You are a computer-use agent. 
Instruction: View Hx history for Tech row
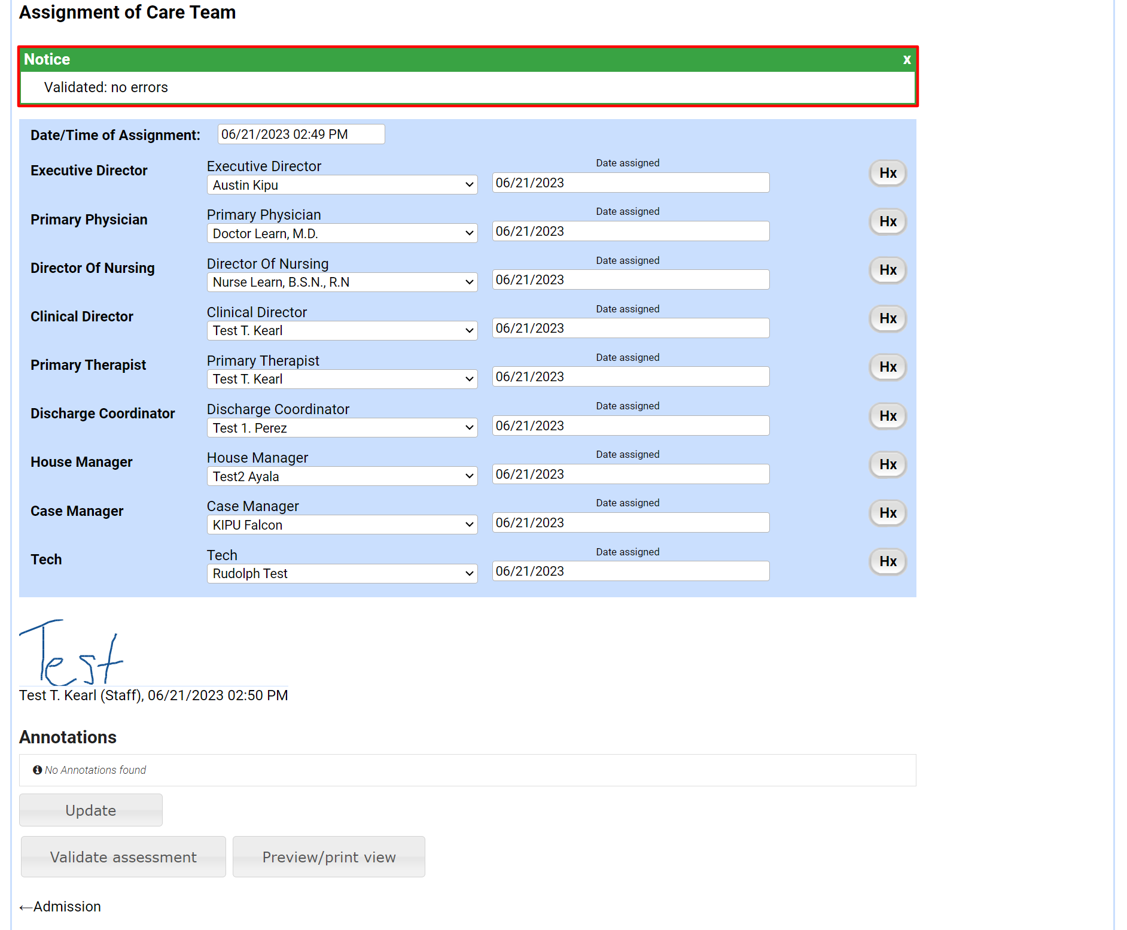(x=887, y=562)
